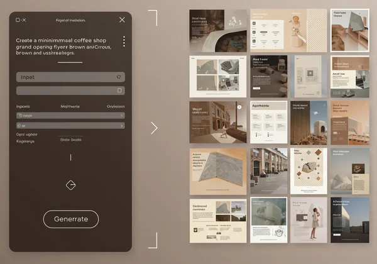377x264 pixels.
Task: Open the beige flyer with dotted pattern strip
Action: 288,31
